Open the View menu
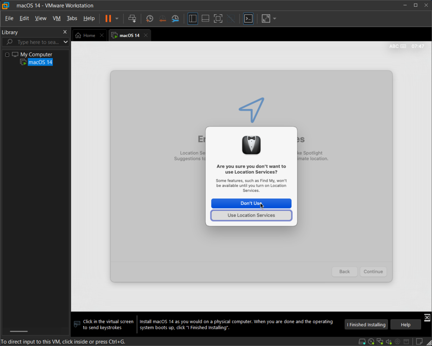This screenshot has width=432, height=346. 41,19
